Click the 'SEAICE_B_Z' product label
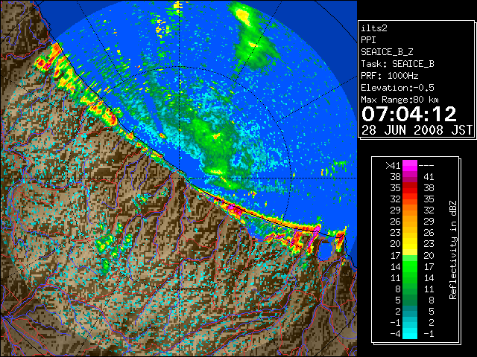 [x=387, y=52]
